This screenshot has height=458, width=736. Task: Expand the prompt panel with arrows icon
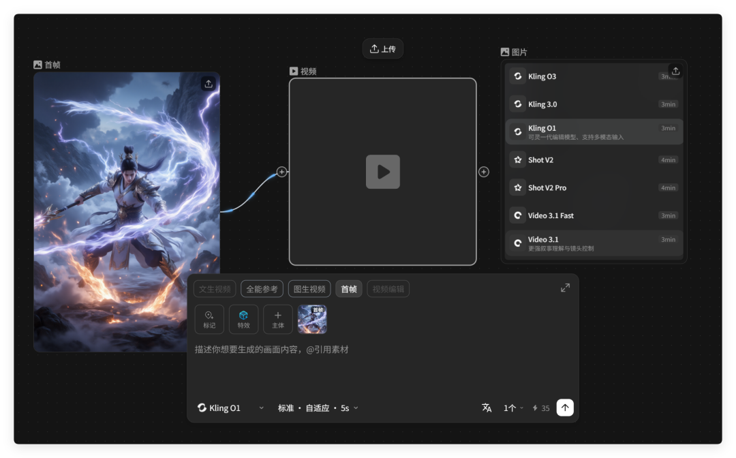coord(565,288)
